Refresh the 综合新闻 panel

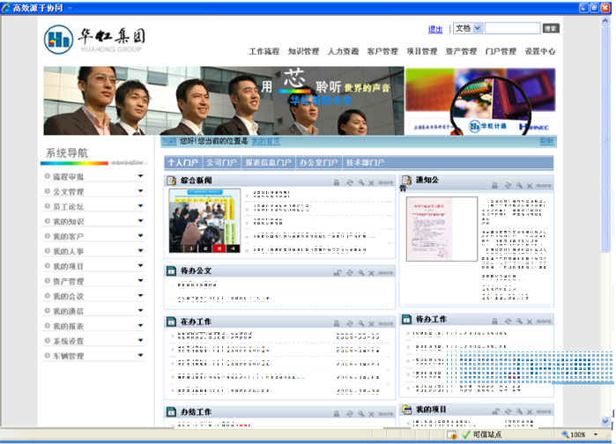[x=349, y=182]
